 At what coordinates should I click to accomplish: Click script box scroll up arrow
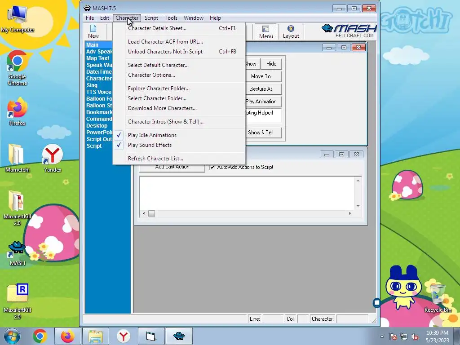pos(358,181)
